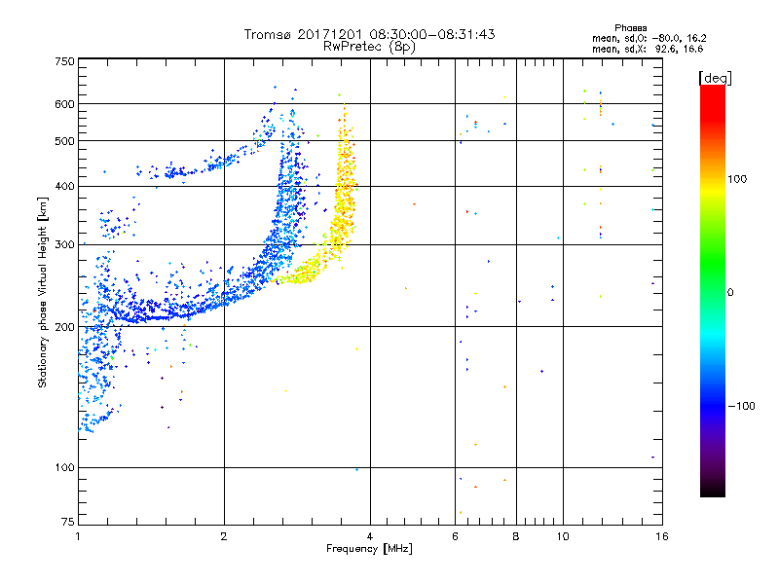Click the 'Phases' header label
The height and width of the screenshot is (584, 779).
coord(630,28)
